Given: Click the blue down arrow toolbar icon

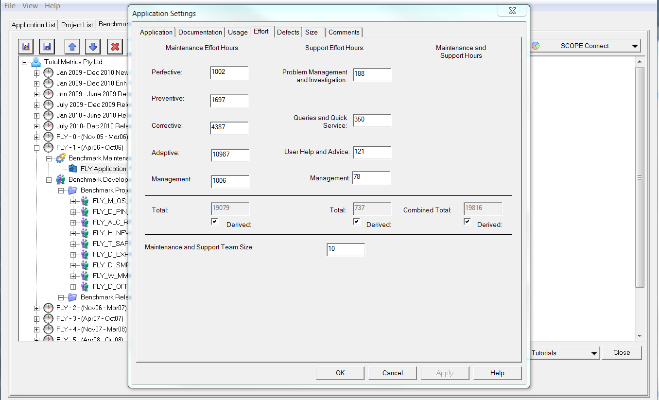Looking at the screenshot, I should coord(92,46).
